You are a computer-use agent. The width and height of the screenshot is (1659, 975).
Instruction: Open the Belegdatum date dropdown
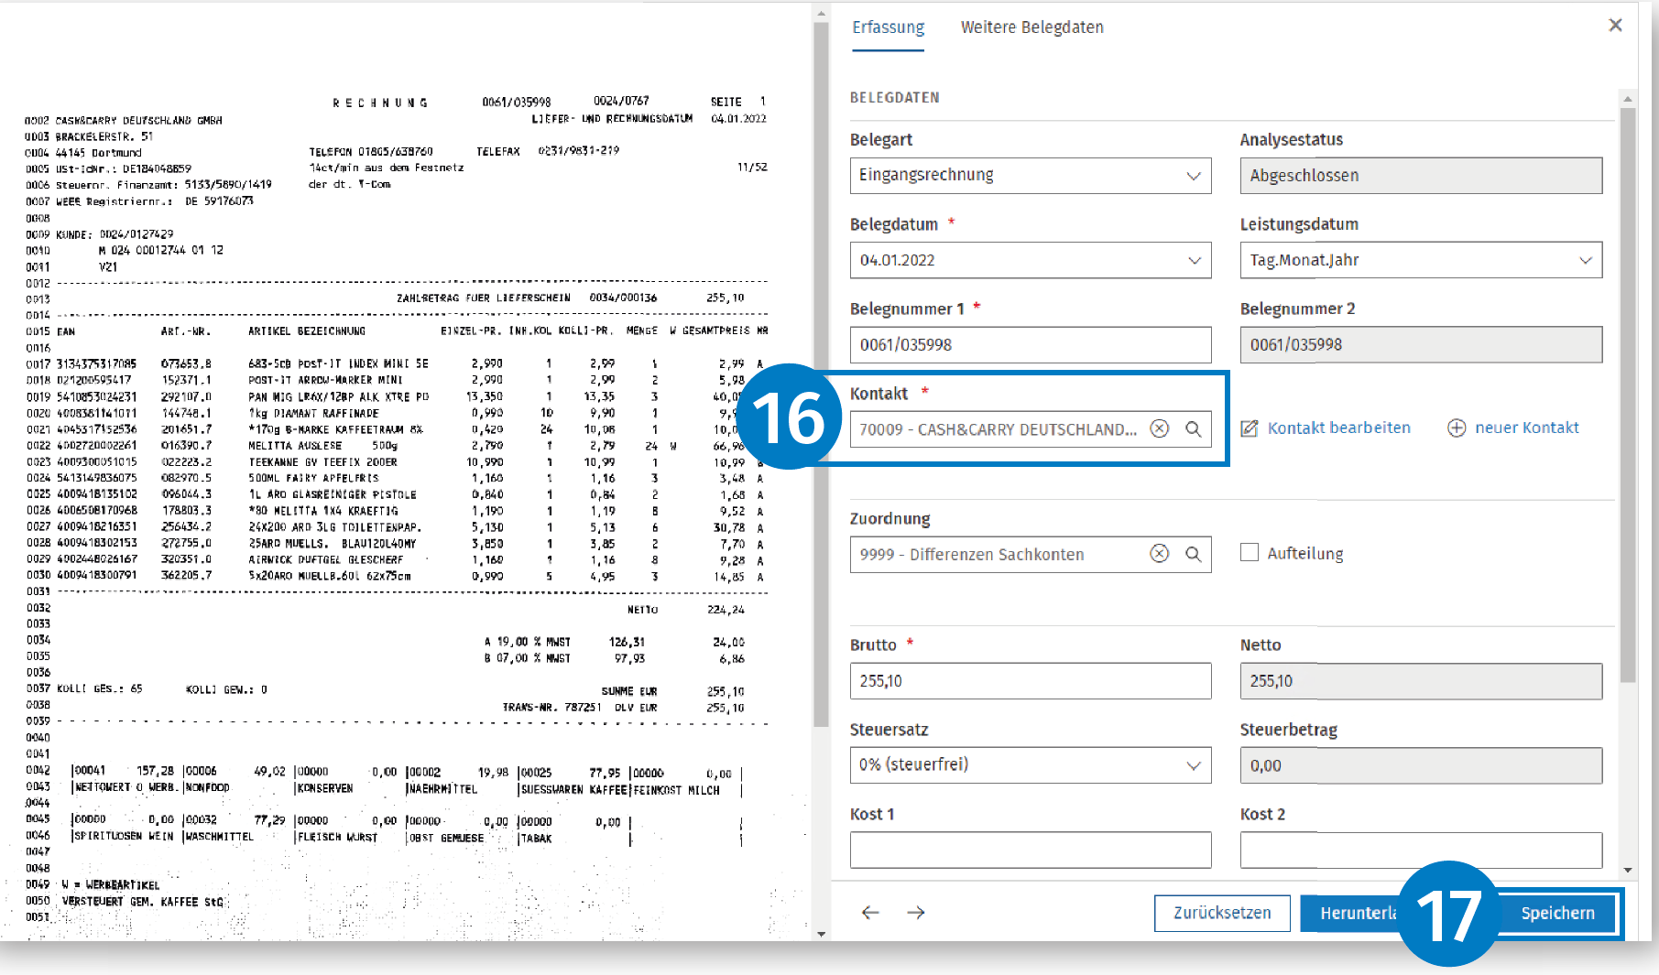pyautogui.click(x=1031, y=260)
